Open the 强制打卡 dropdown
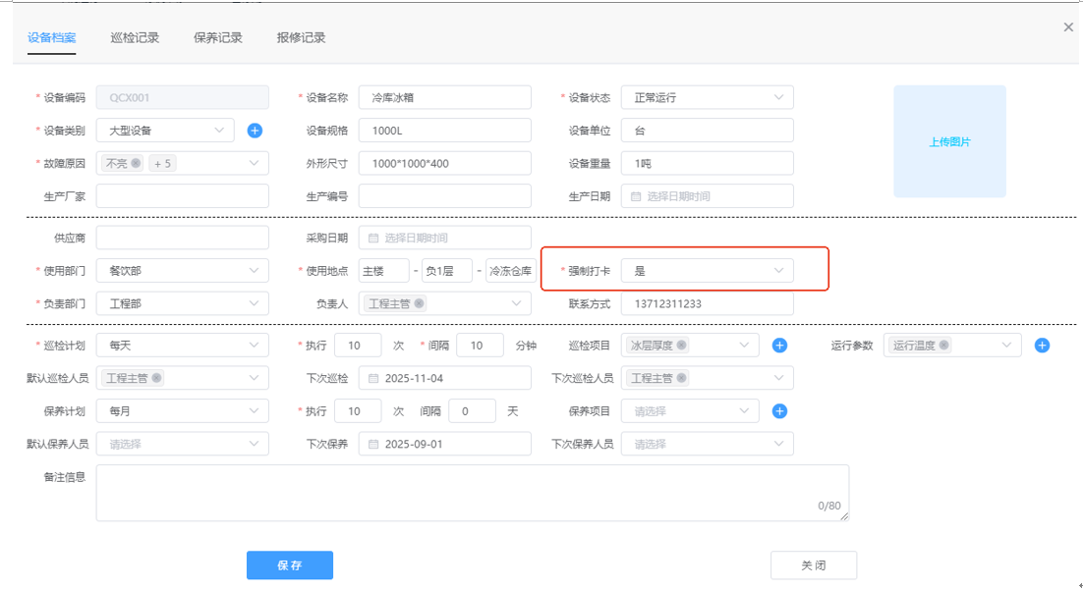This screenshot has height=590, width=1083. [707, 270]
